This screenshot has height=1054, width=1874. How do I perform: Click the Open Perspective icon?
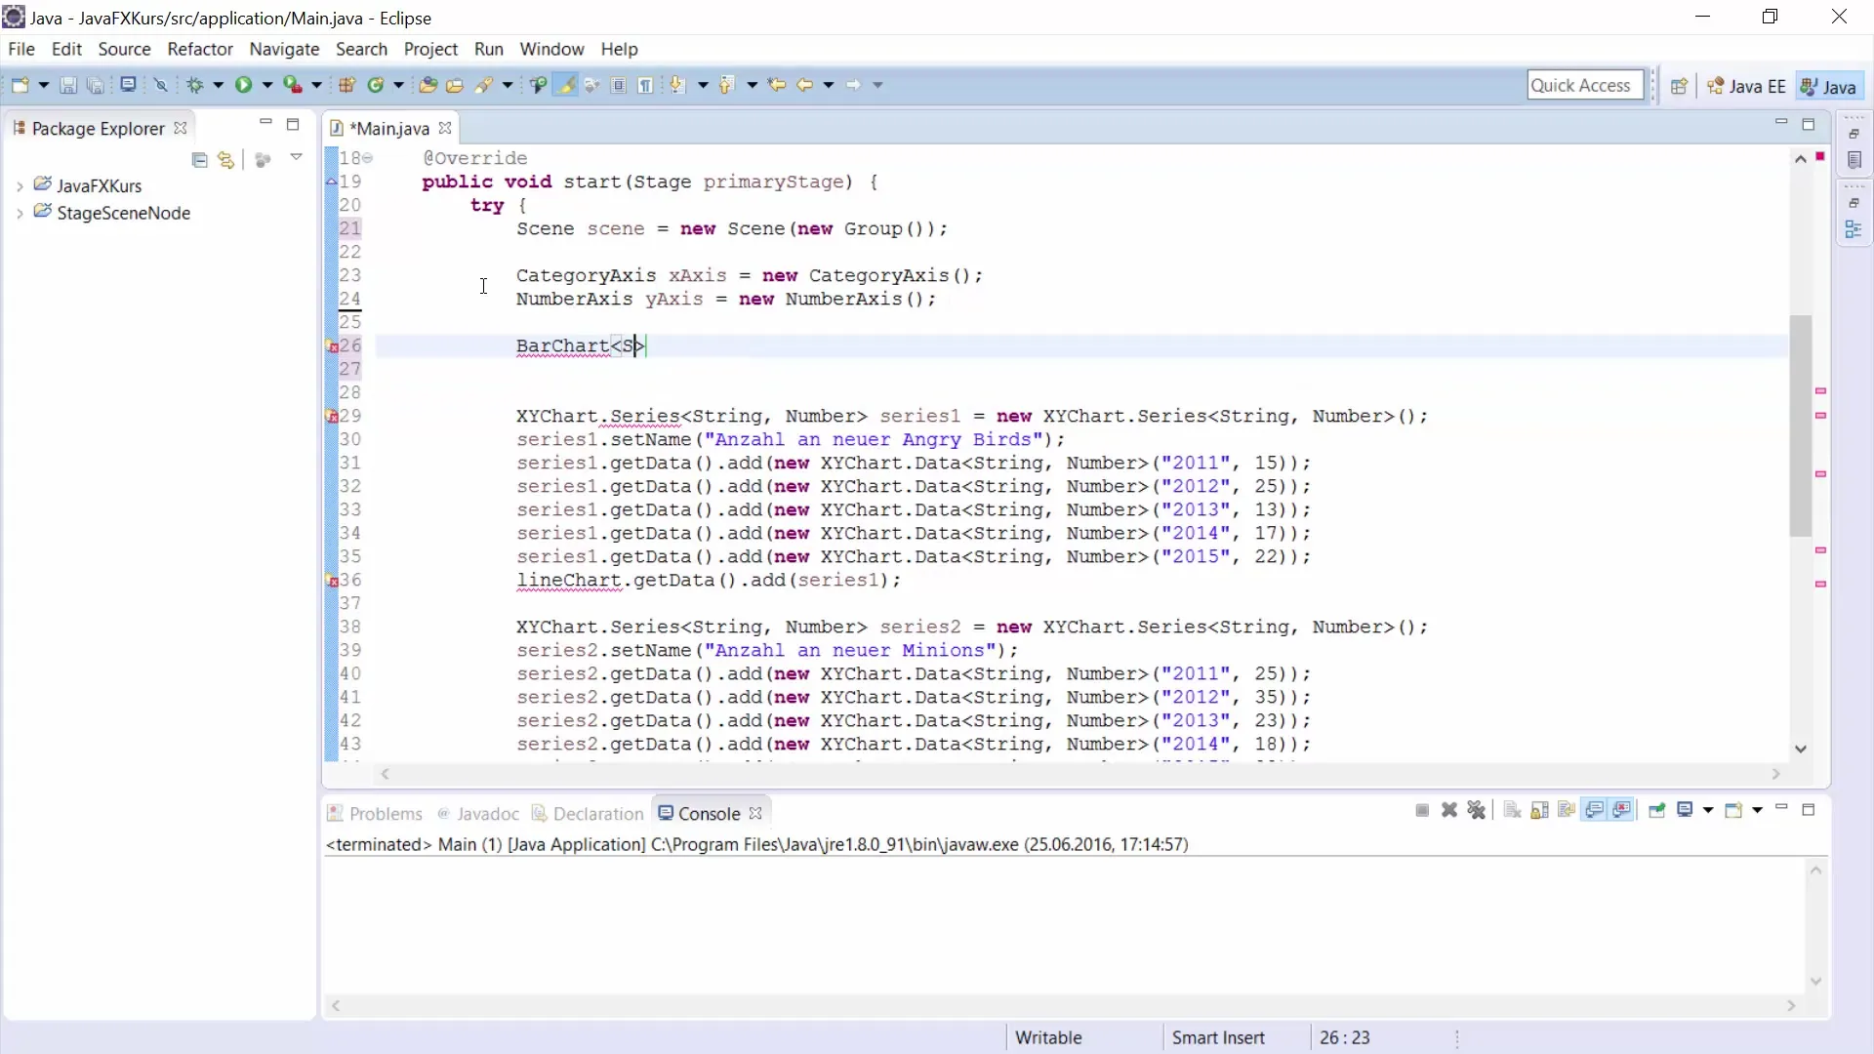[1679, 86]
